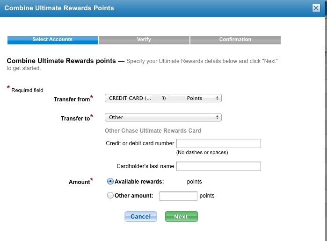Click the Other Chase Ultimate Rewards Card heading
This screenshot has height=241, width=327.
pos(153,131)
